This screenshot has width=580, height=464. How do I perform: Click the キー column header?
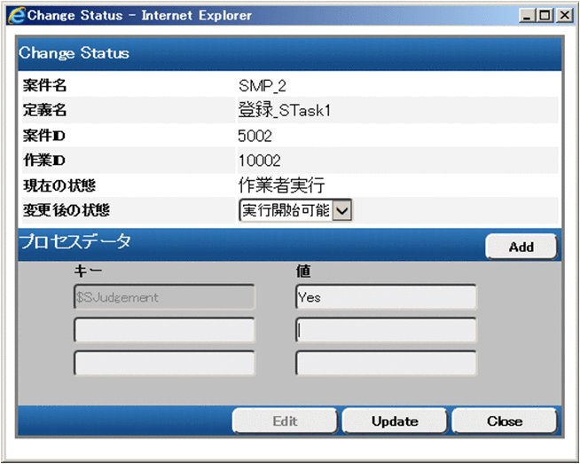click(88, 271)
